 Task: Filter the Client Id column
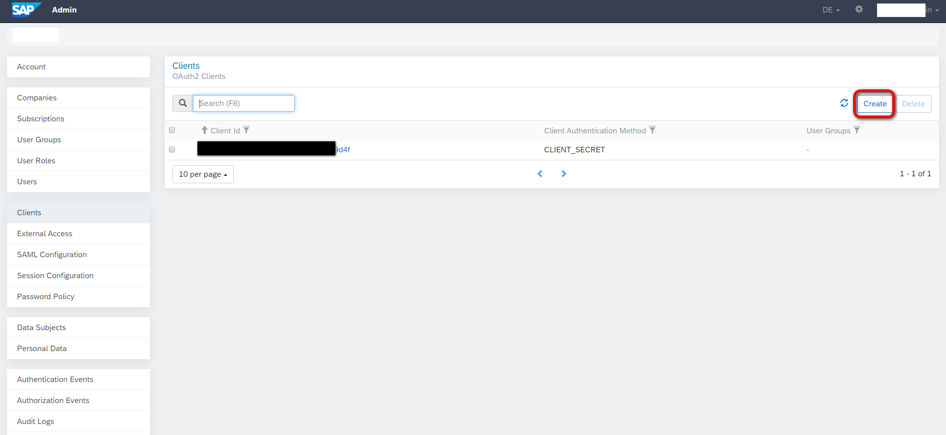[246, 130]
